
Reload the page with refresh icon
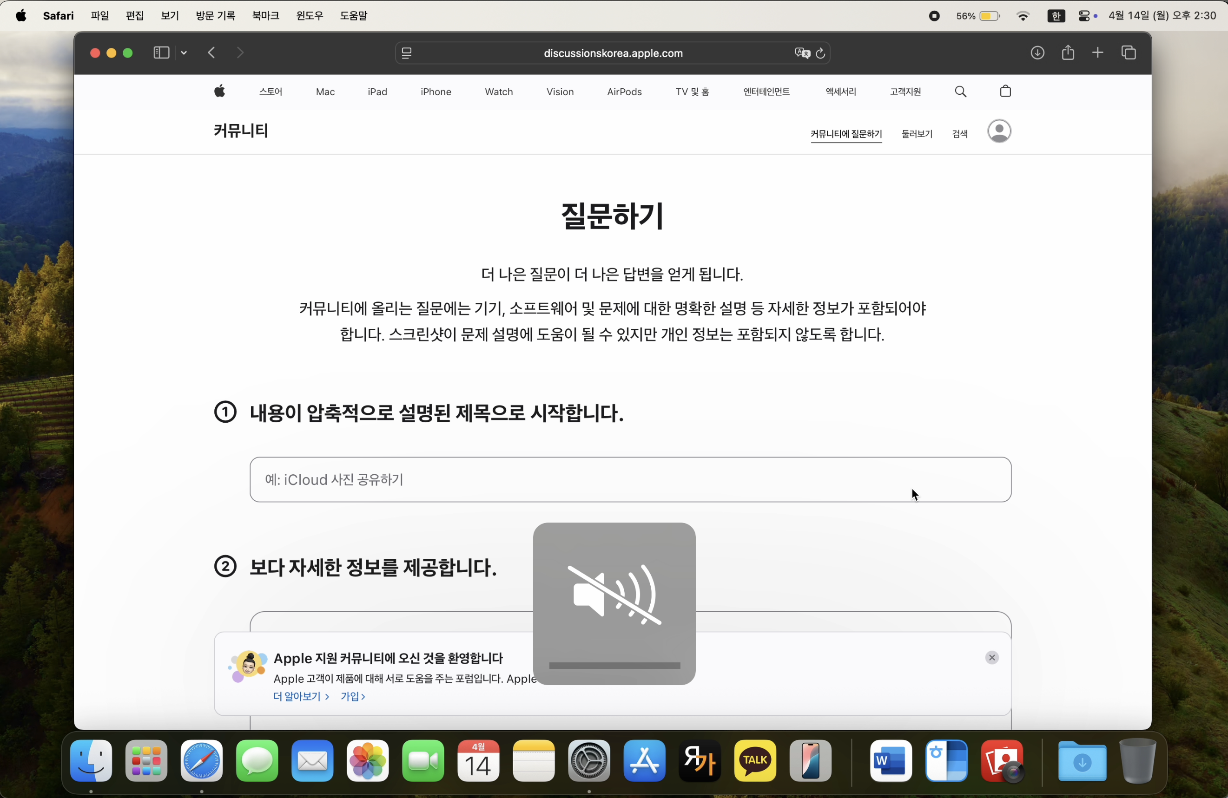(x=820, y=53)
